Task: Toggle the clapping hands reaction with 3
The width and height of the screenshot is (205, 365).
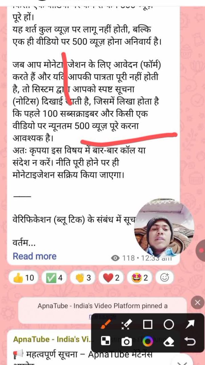Action: click(82, 278)
